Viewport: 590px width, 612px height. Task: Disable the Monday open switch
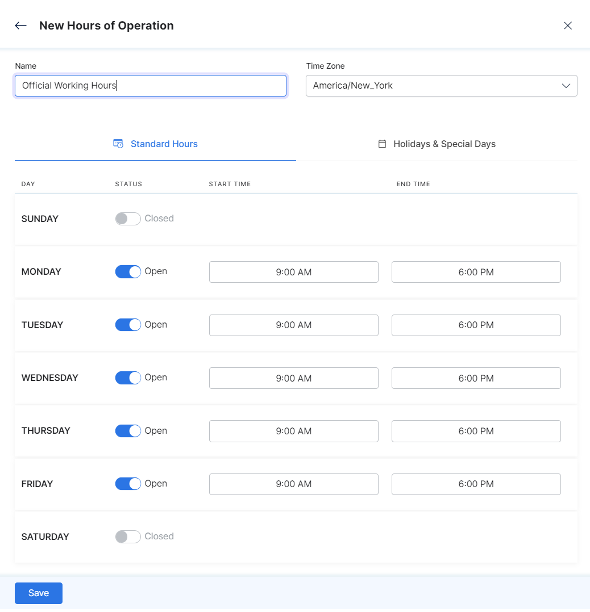(x=127, y=271)
